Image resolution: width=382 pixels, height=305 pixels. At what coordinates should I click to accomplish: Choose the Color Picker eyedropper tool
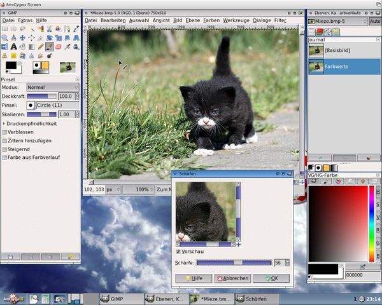coord(76,29)
